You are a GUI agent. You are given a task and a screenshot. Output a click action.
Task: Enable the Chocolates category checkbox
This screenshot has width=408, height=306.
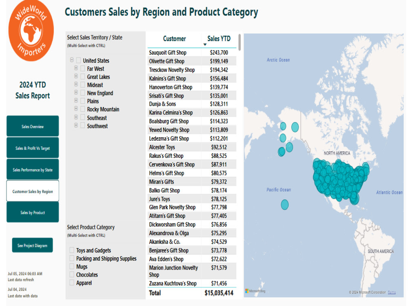pos(72,275)
